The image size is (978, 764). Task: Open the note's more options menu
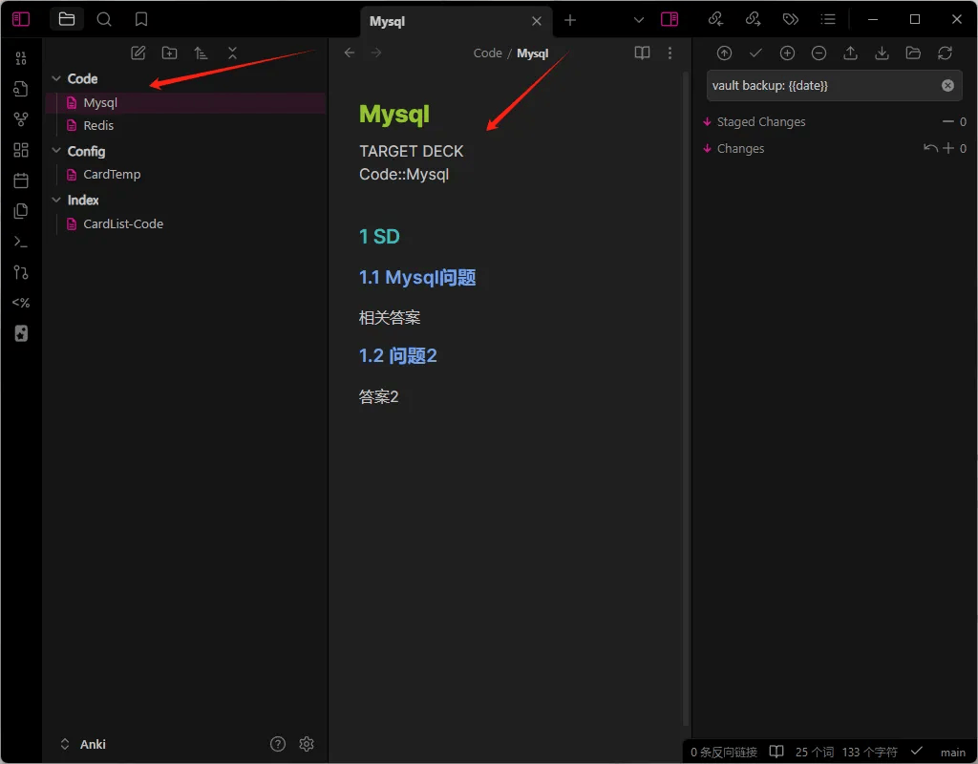pos(670,53)
